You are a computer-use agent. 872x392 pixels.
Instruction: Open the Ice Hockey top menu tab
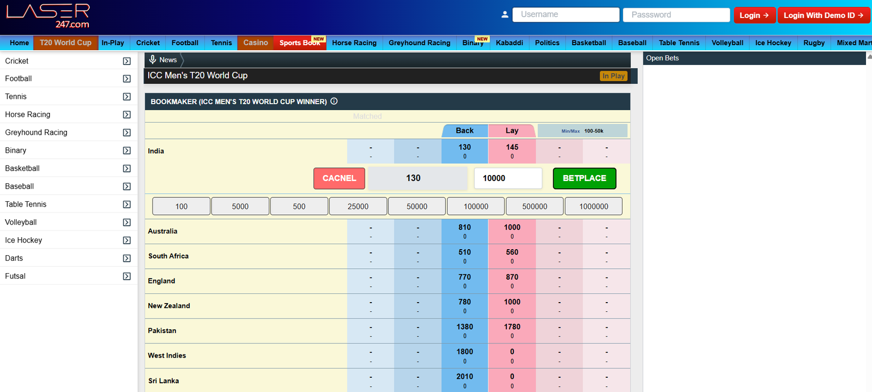(x=773, y=43)
